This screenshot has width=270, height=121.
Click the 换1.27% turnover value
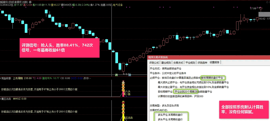(x=95, y=5)
